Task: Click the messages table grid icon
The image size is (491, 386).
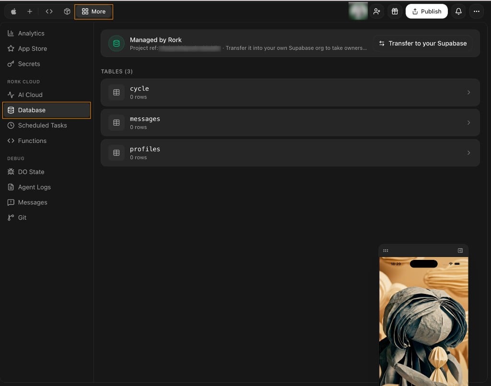Action: (116, 122)
